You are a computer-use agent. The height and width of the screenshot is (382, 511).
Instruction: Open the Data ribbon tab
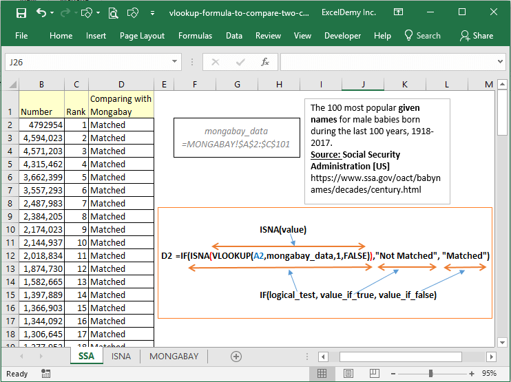(x=234, y=36)
